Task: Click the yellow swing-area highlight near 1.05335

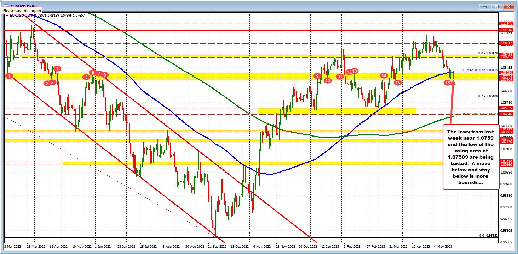Action: click(336, 111)
